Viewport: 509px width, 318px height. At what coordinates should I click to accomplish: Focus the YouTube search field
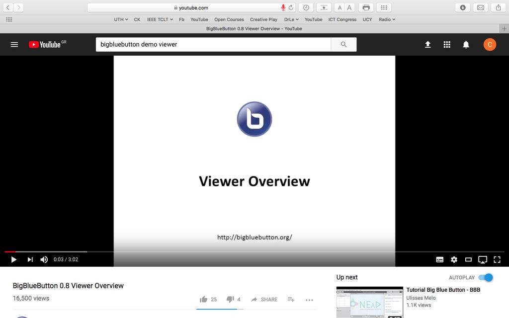pos(213,44)
